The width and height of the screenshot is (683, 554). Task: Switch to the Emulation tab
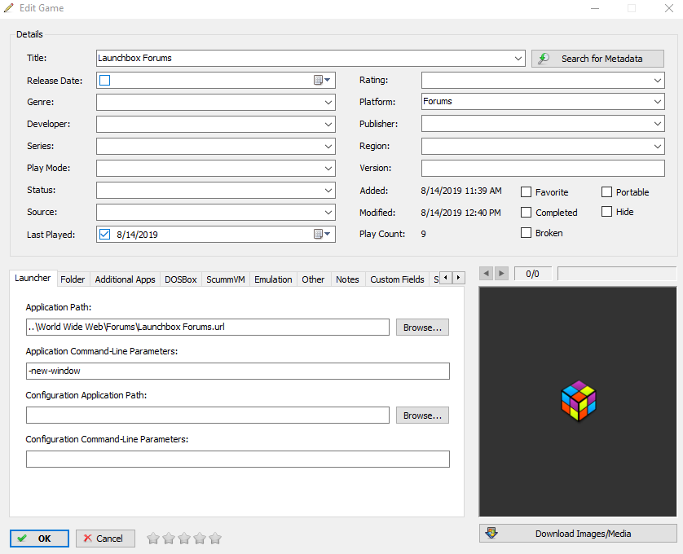pos(274,279)
